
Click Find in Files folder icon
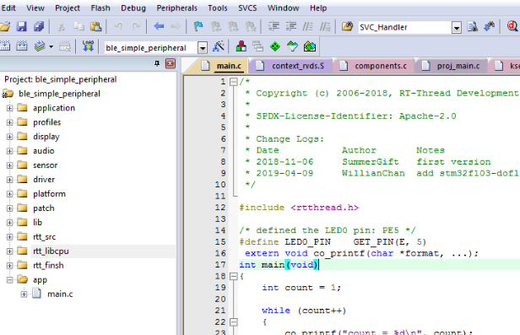pos(347,26)
